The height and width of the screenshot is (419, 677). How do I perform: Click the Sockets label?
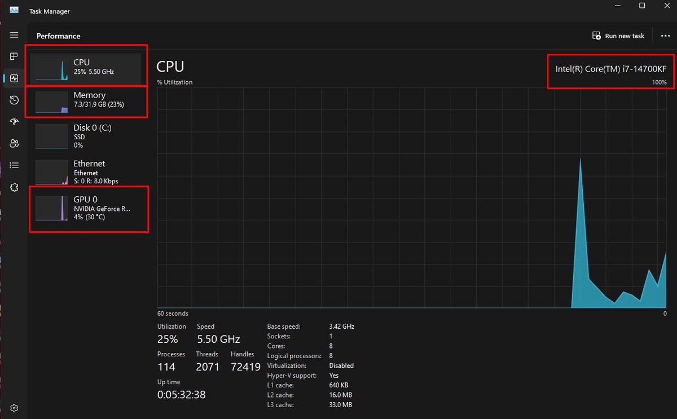tap(278, 336)
